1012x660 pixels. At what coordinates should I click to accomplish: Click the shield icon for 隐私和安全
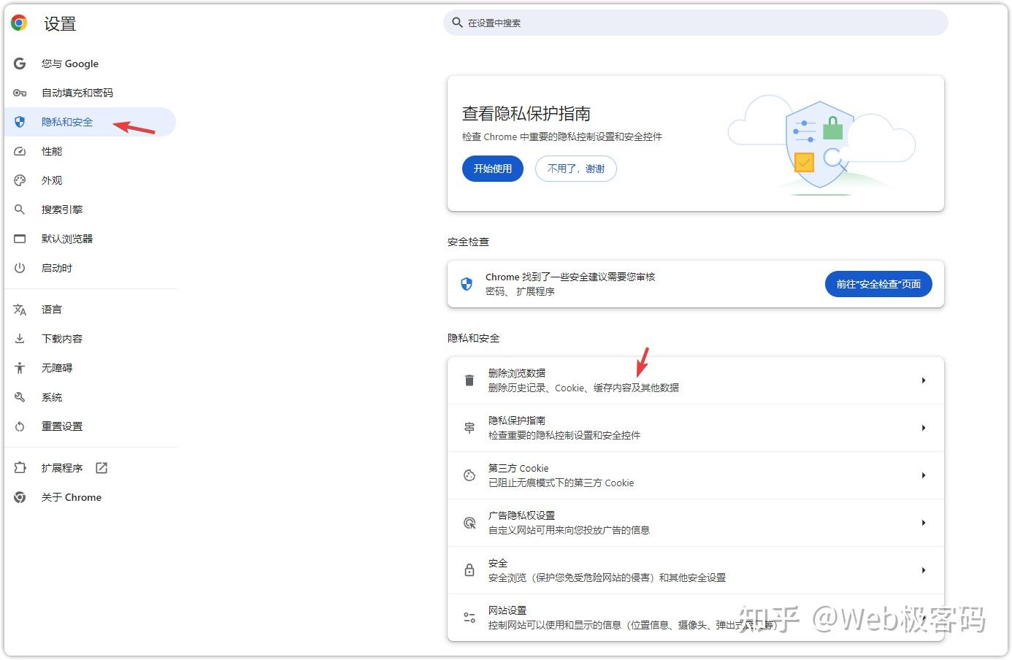point(20,122)
